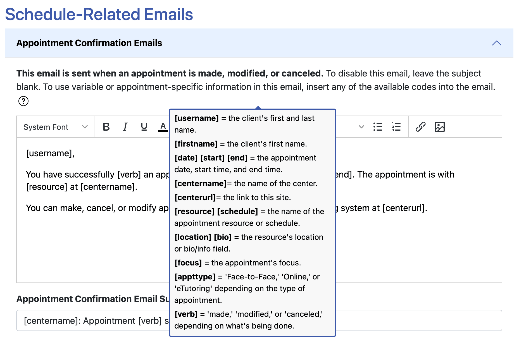Viewport: 519px width, 345px height.
Task: Click the [centerurl] code in the email body
Action: point(405,208)
